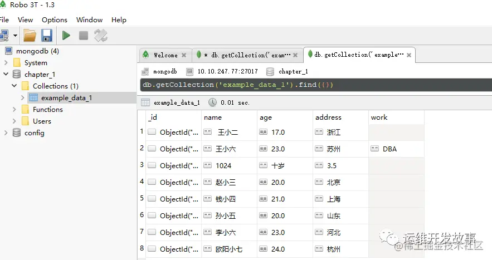Collapse the Collections (1) folder
Image resolution: width=492 pixels, height=260 pixels.
14,86
